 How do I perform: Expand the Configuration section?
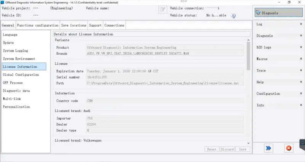279,94
